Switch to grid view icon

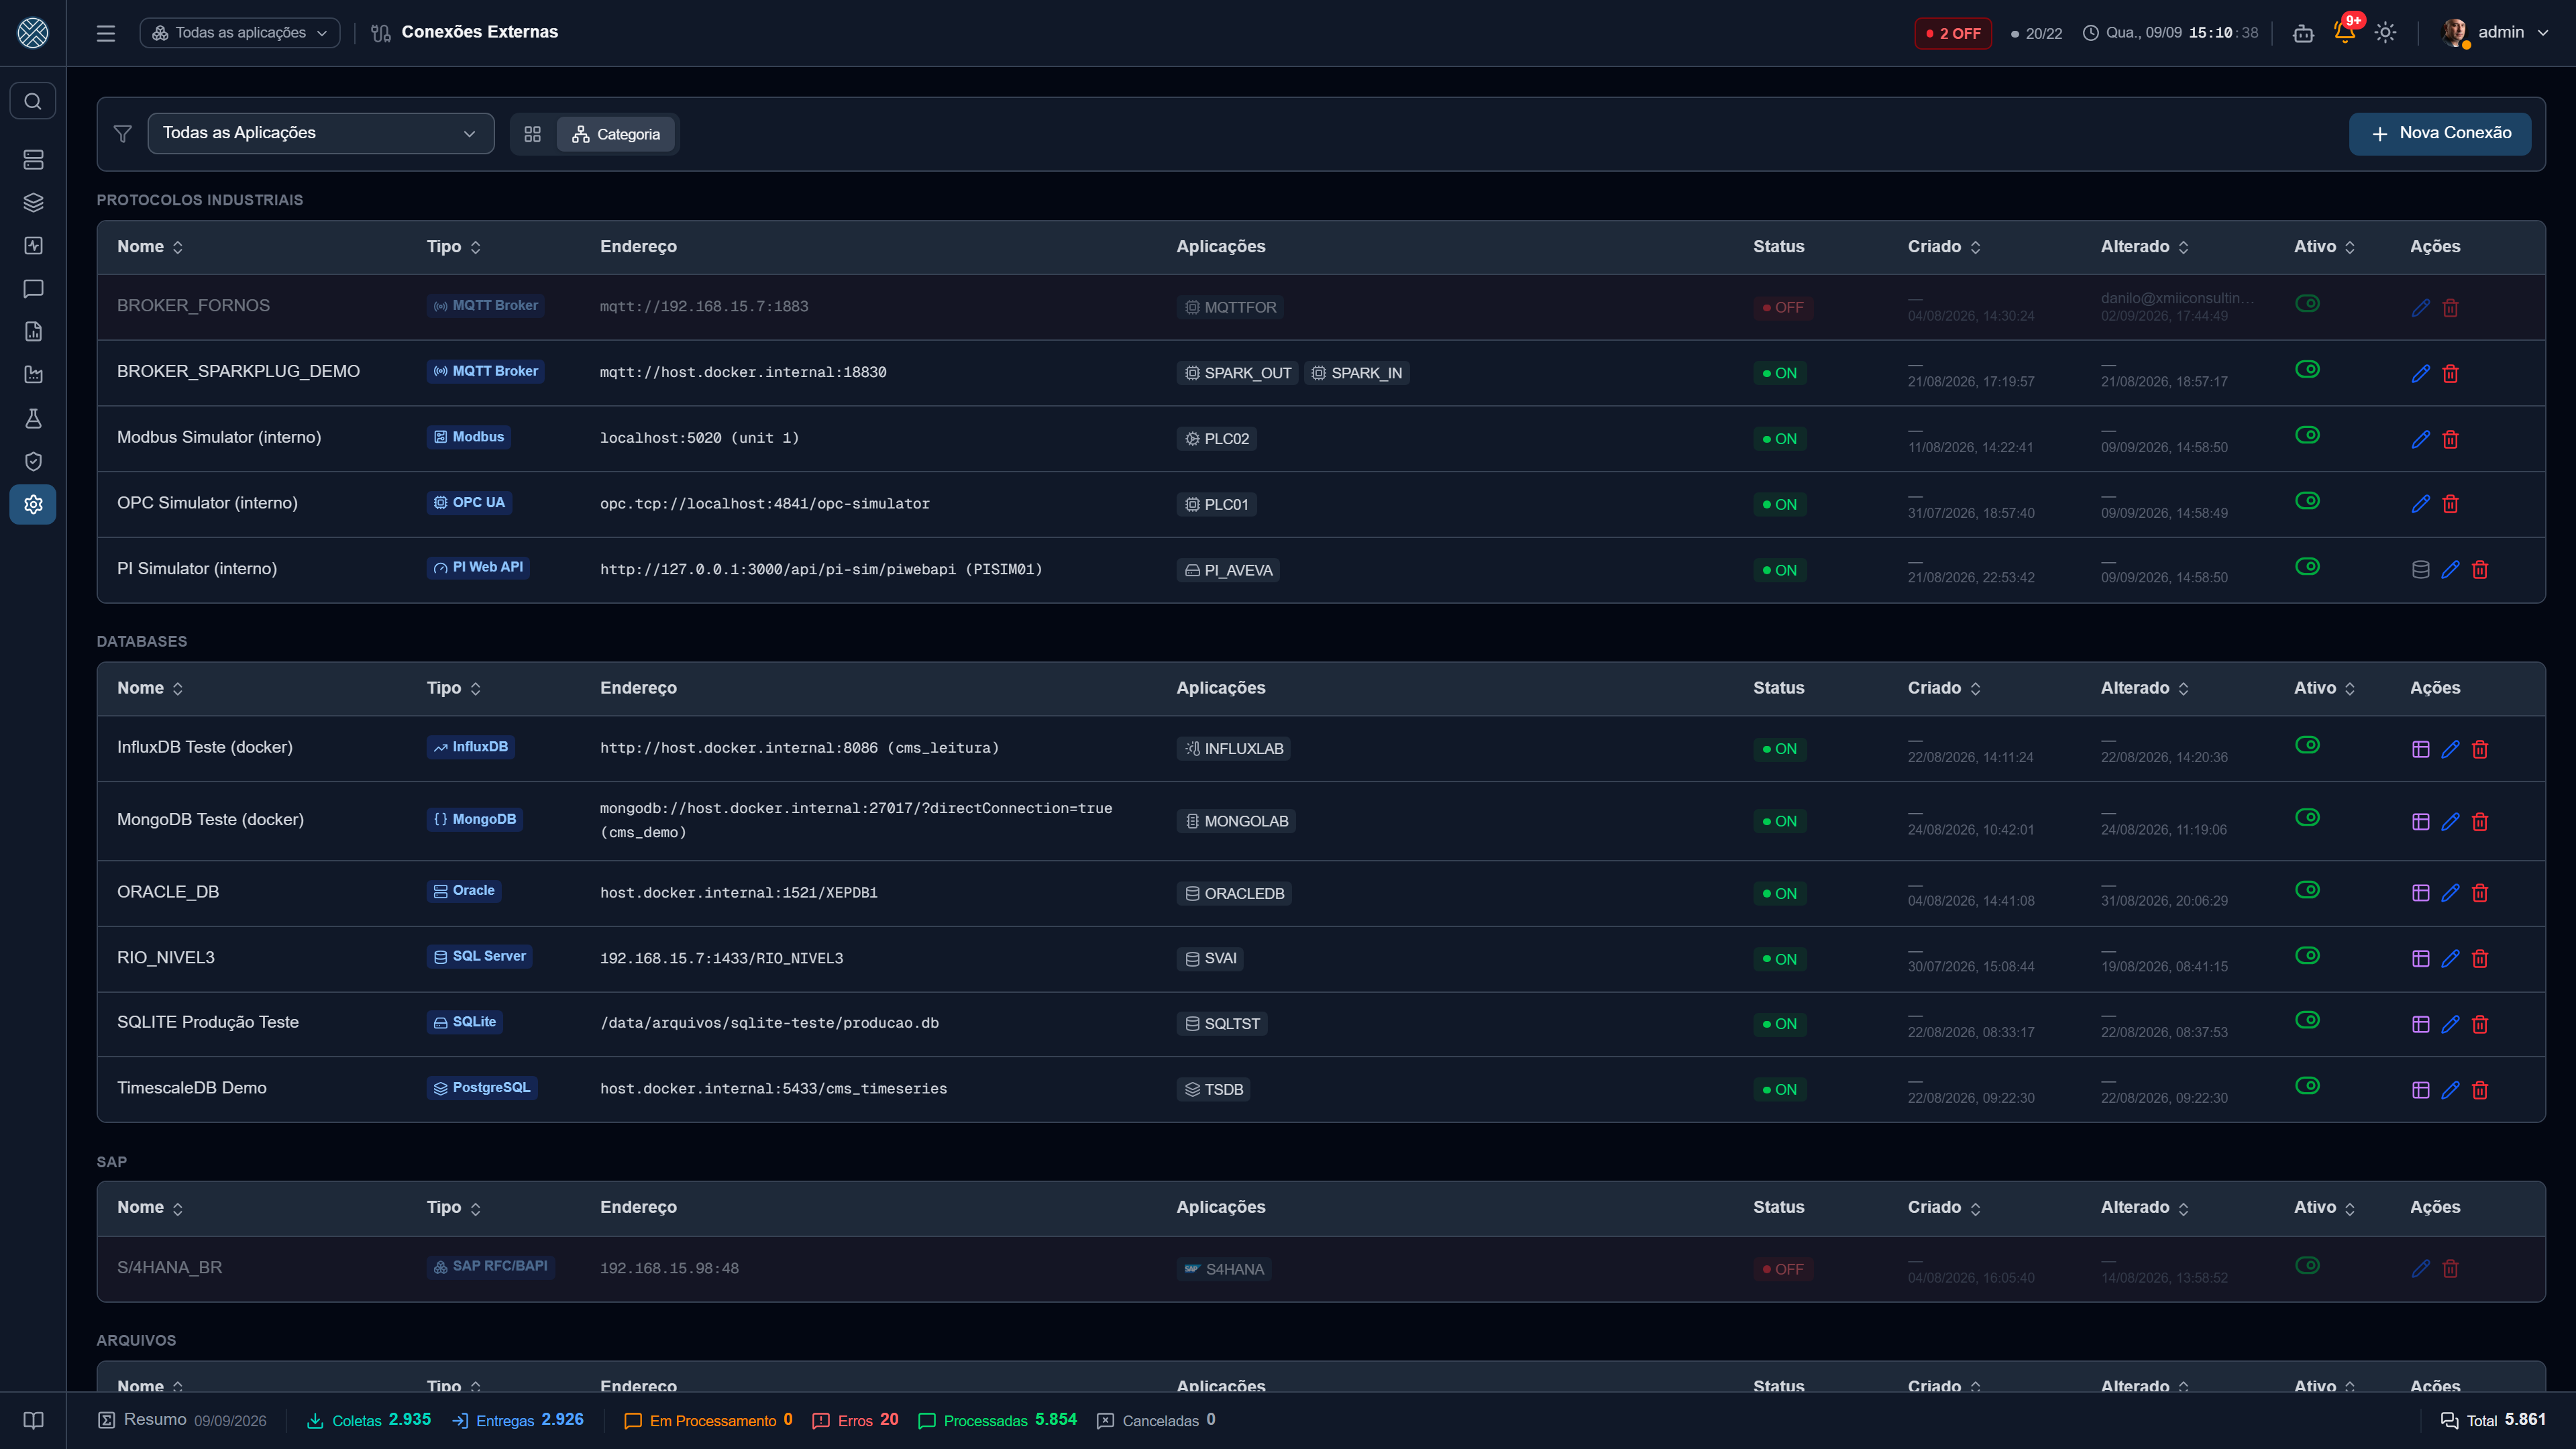(x=533, y=134)
